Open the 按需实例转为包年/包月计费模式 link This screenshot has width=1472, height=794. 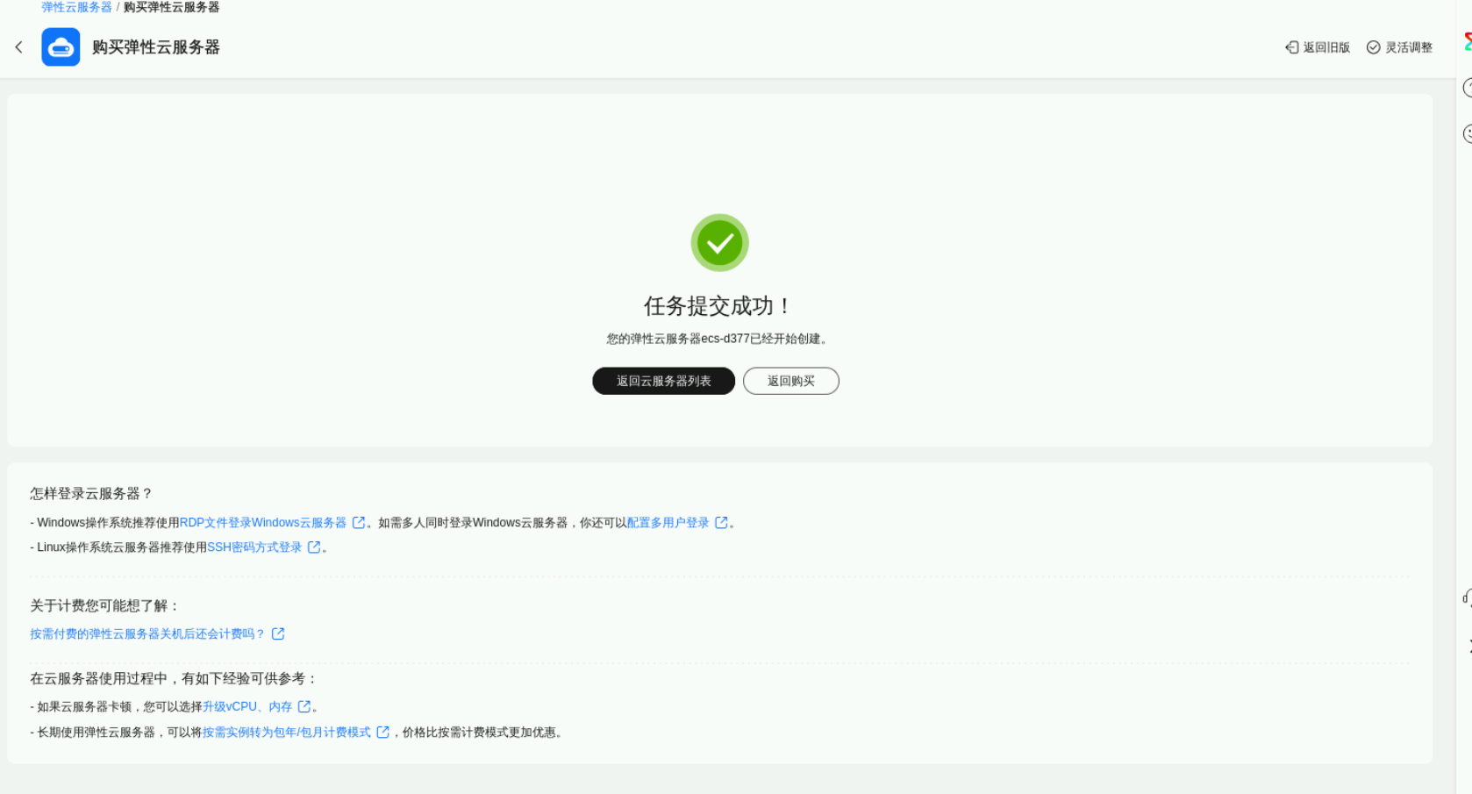pos(287,733)
